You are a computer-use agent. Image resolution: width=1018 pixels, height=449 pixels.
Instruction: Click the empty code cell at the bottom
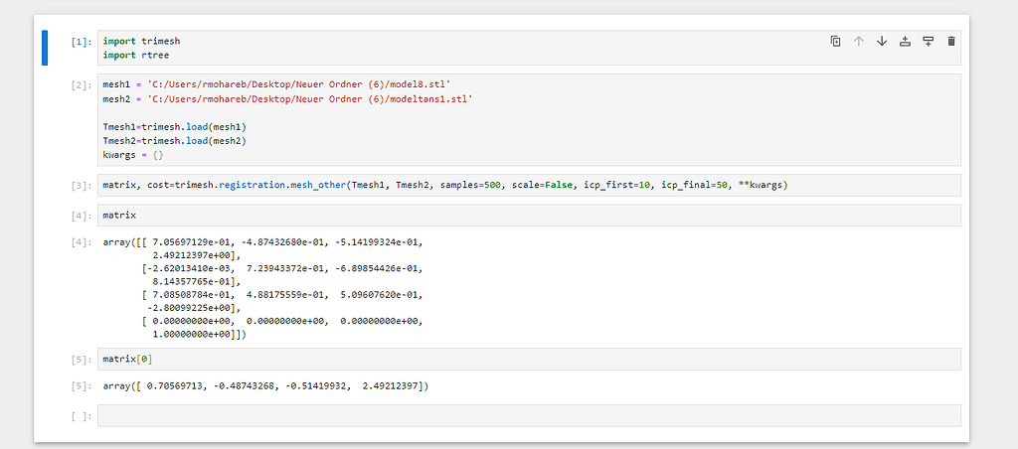click(529, 416)
